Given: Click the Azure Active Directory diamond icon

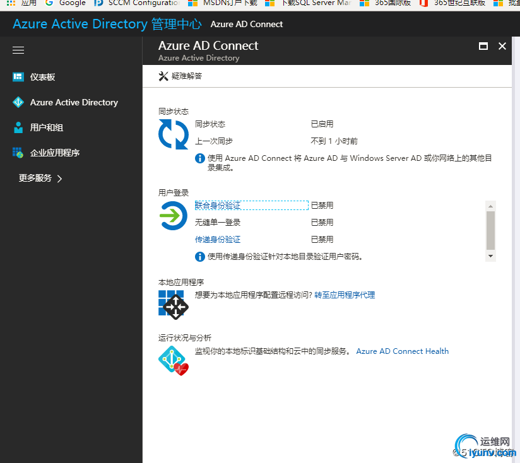Looking at the screenshot, I should [x=18, y=102].
